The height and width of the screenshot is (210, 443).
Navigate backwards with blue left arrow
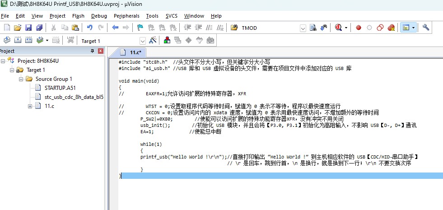point(115,28)
